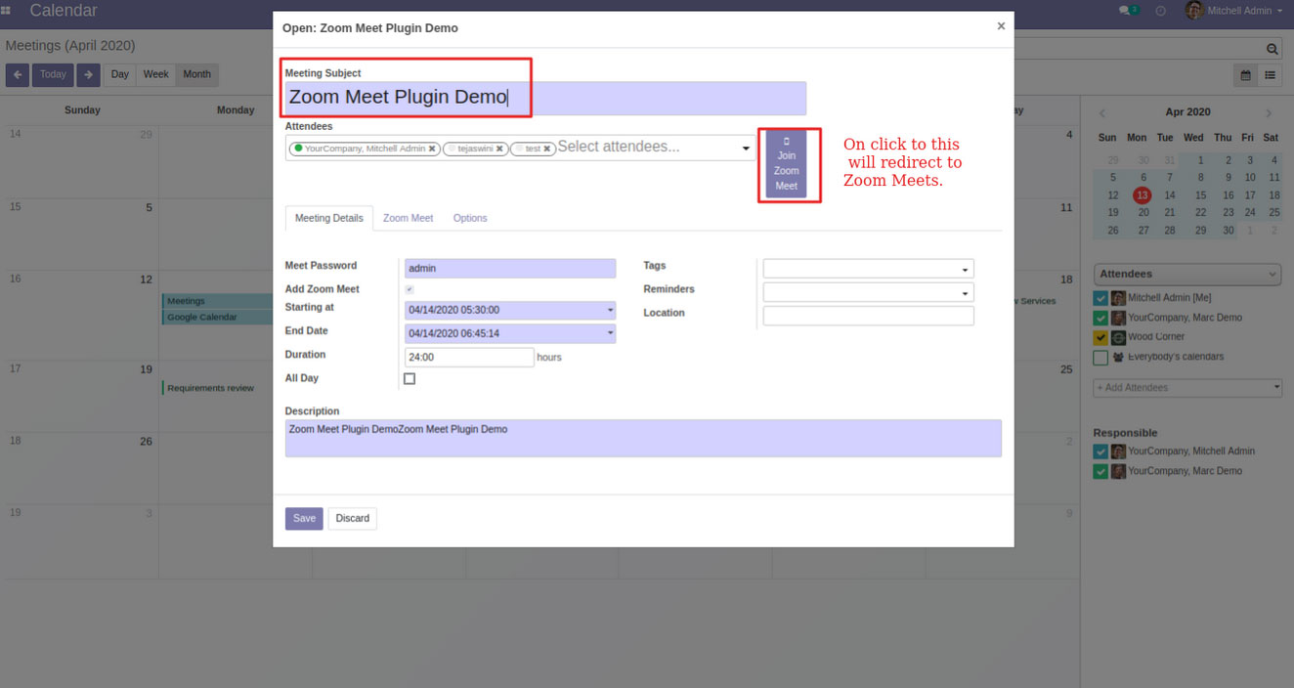1294x688 pixels.
Task: Click Mitchell Admin avatar in top bar
Action: click(1193, 11)
